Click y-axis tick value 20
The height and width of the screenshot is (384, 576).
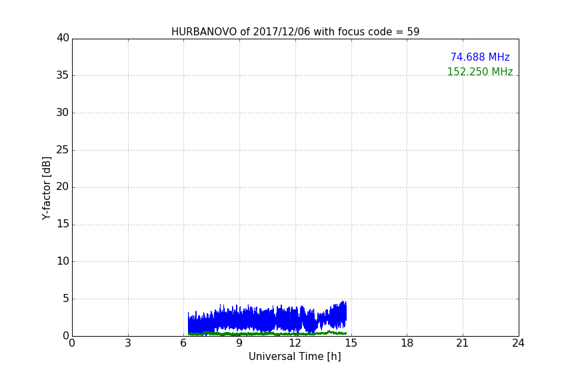click(63, 187)
